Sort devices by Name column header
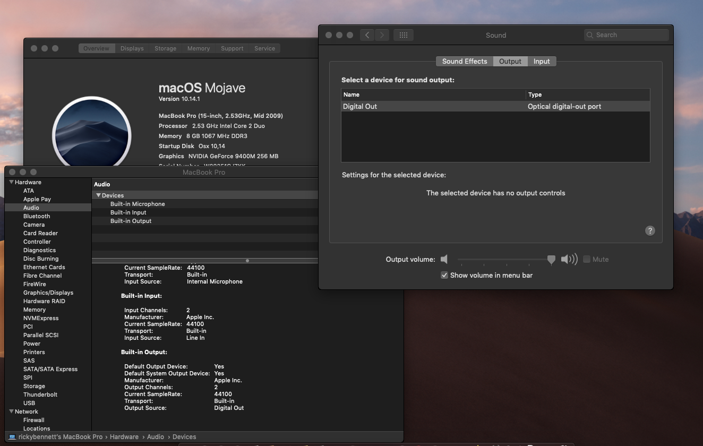 pos(433,95)
